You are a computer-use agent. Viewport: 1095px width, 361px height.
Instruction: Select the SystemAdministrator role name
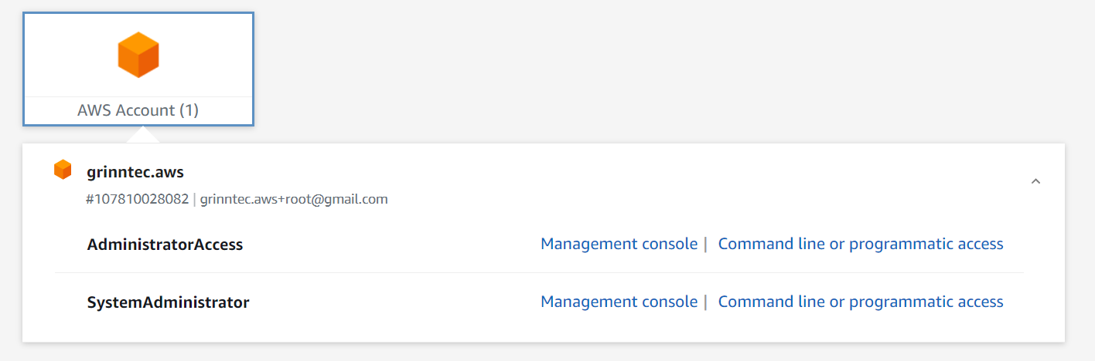click(x=168, y=302)
